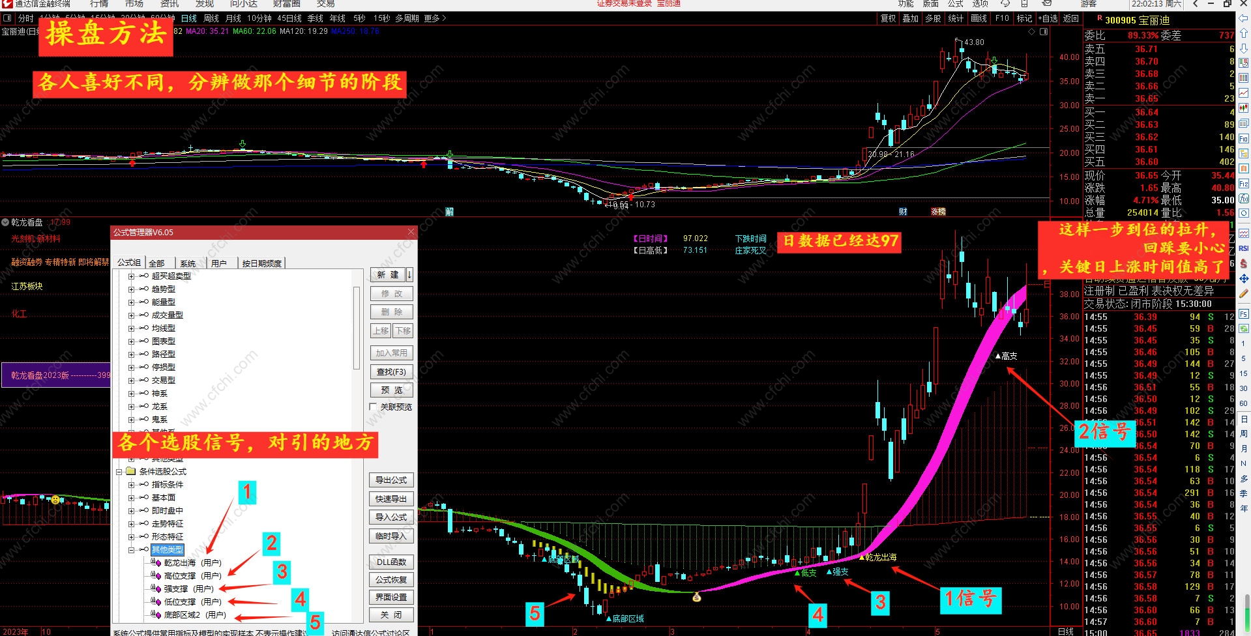Toggle the 关联预览 checkbox
This screenshot has height=636, width=1251.
click(374, 407)
